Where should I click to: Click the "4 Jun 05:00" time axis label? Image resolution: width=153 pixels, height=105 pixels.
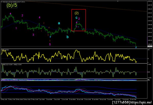tap(49, 100)
